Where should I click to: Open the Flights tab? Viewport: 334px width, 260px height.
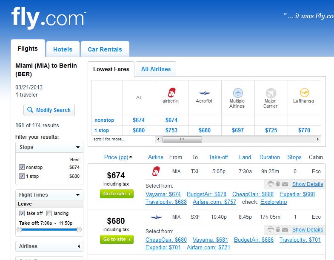[x=28, y=49]
